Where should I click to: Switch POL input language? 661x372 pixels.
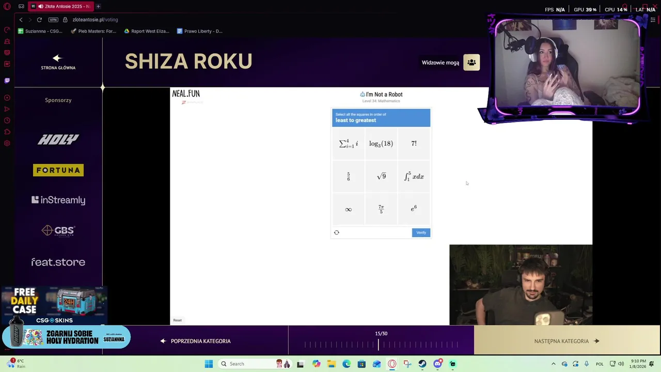point(600,364)
